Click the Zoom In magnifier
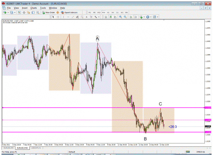The height and width of the screenshot is (155, 213). 121,17
